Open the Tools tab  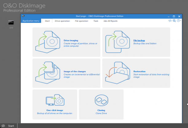(x=96, y=21)
